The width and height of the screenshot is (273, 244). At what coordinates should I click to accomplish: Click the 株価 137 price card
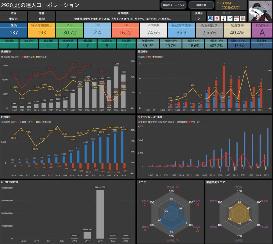14,30
